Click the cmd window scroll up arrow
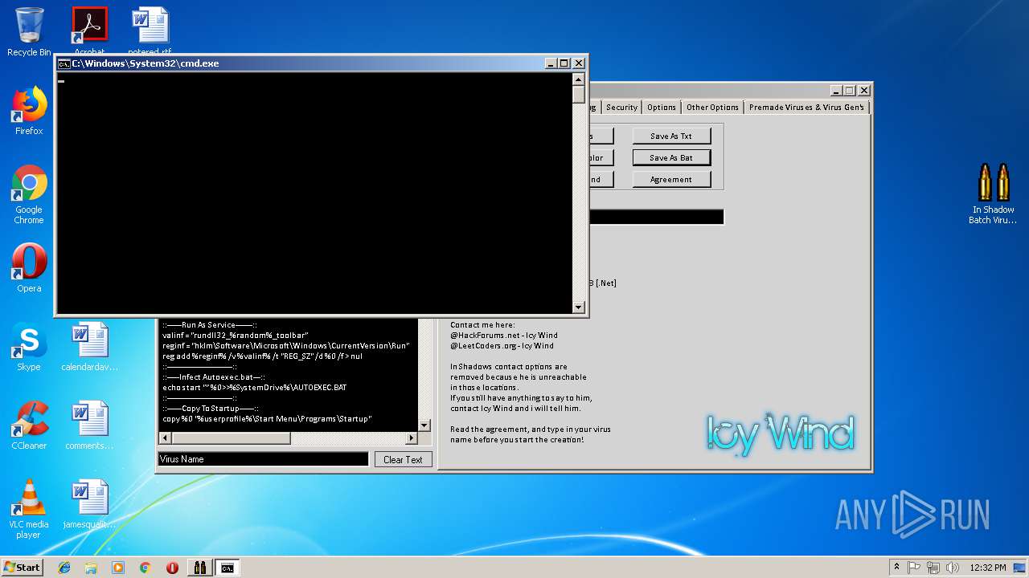 tap(578, 79)
